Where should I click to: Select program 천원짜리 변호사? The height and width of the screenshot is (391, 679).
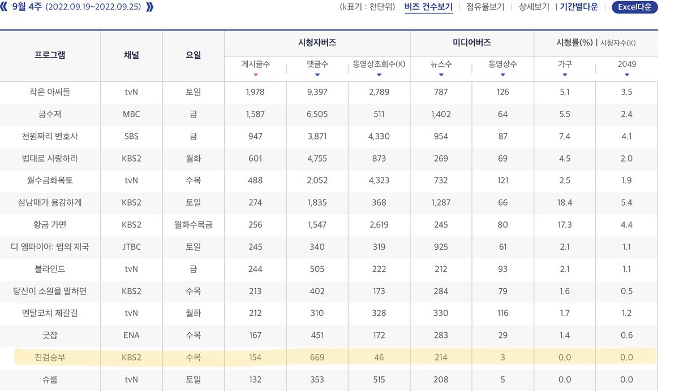(50, 136)
